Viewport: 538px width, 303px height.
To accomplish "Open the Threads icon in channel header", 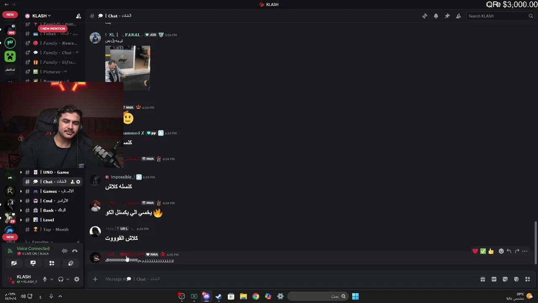I will pyautogui.click(x=425, y=16).
